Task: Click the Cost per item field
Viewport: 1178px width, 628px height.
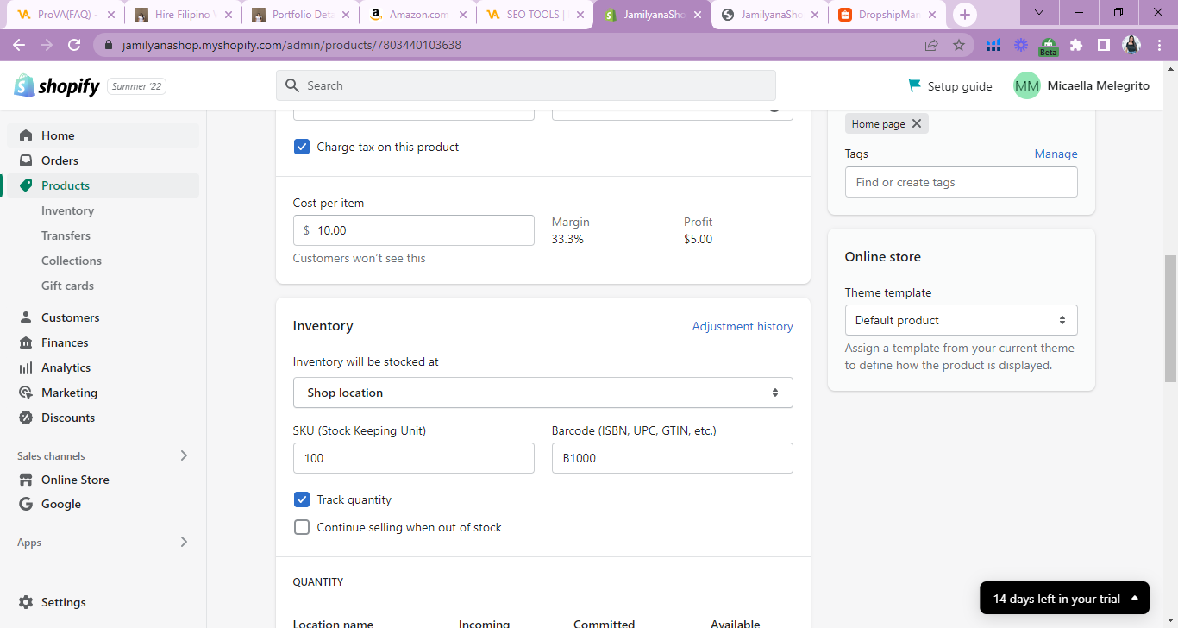Action: coord(423,230)
